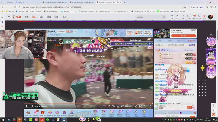Toggle the danmaku comments display icon
This screenshot has height=122, width=218.
pyautogui.click(x=118, y=106)
